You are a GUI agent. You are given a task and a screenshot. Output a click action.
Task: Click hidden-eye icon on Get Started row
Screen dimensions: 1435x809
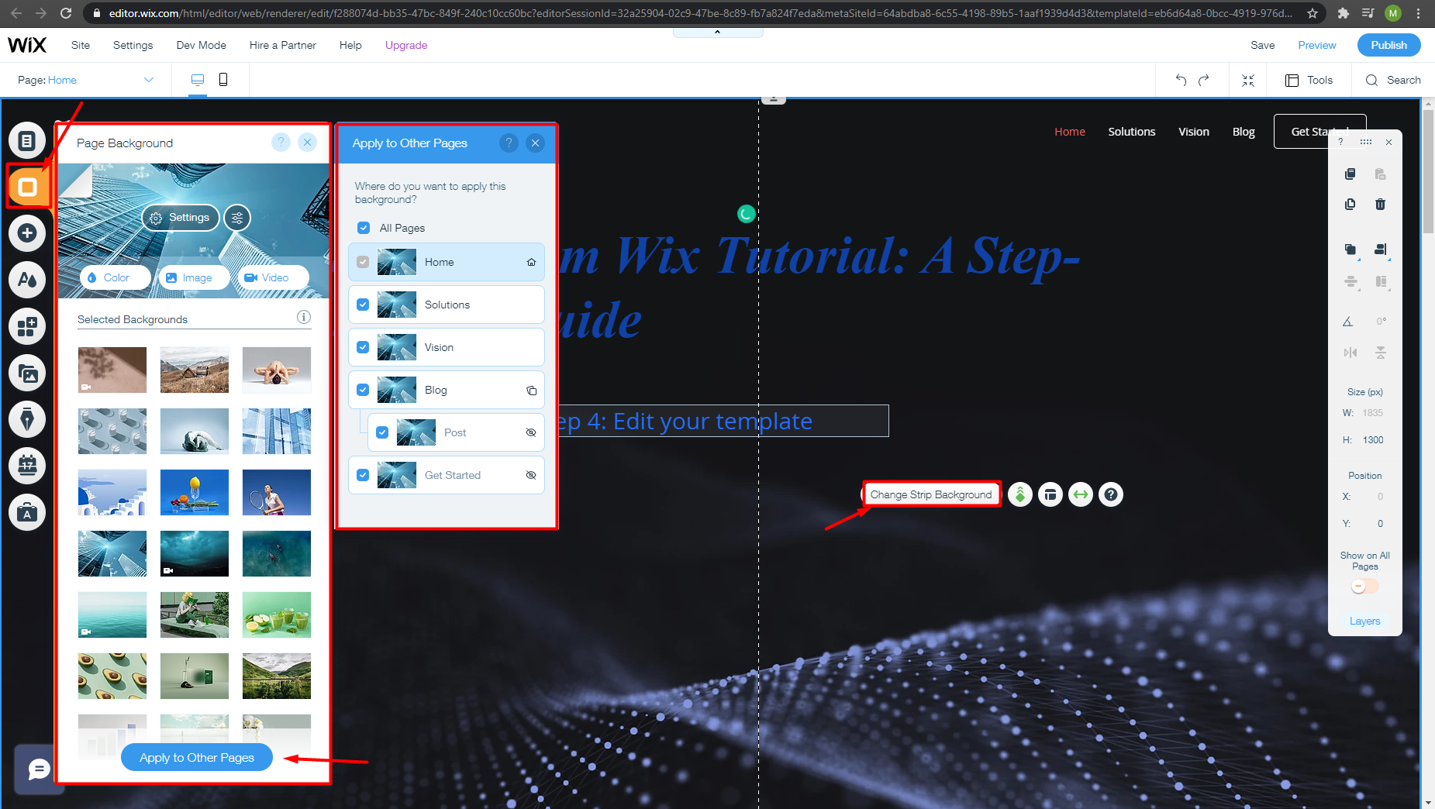[x=531, y=475]
